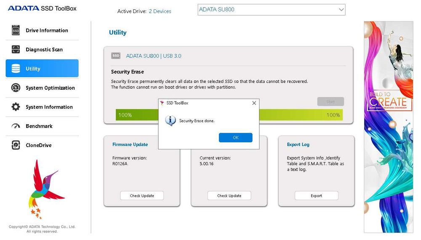The height and width of the screenshot is (240, 421).
Task: Click the SSD badge beside ADATA SU800
Action: point(116,56)
